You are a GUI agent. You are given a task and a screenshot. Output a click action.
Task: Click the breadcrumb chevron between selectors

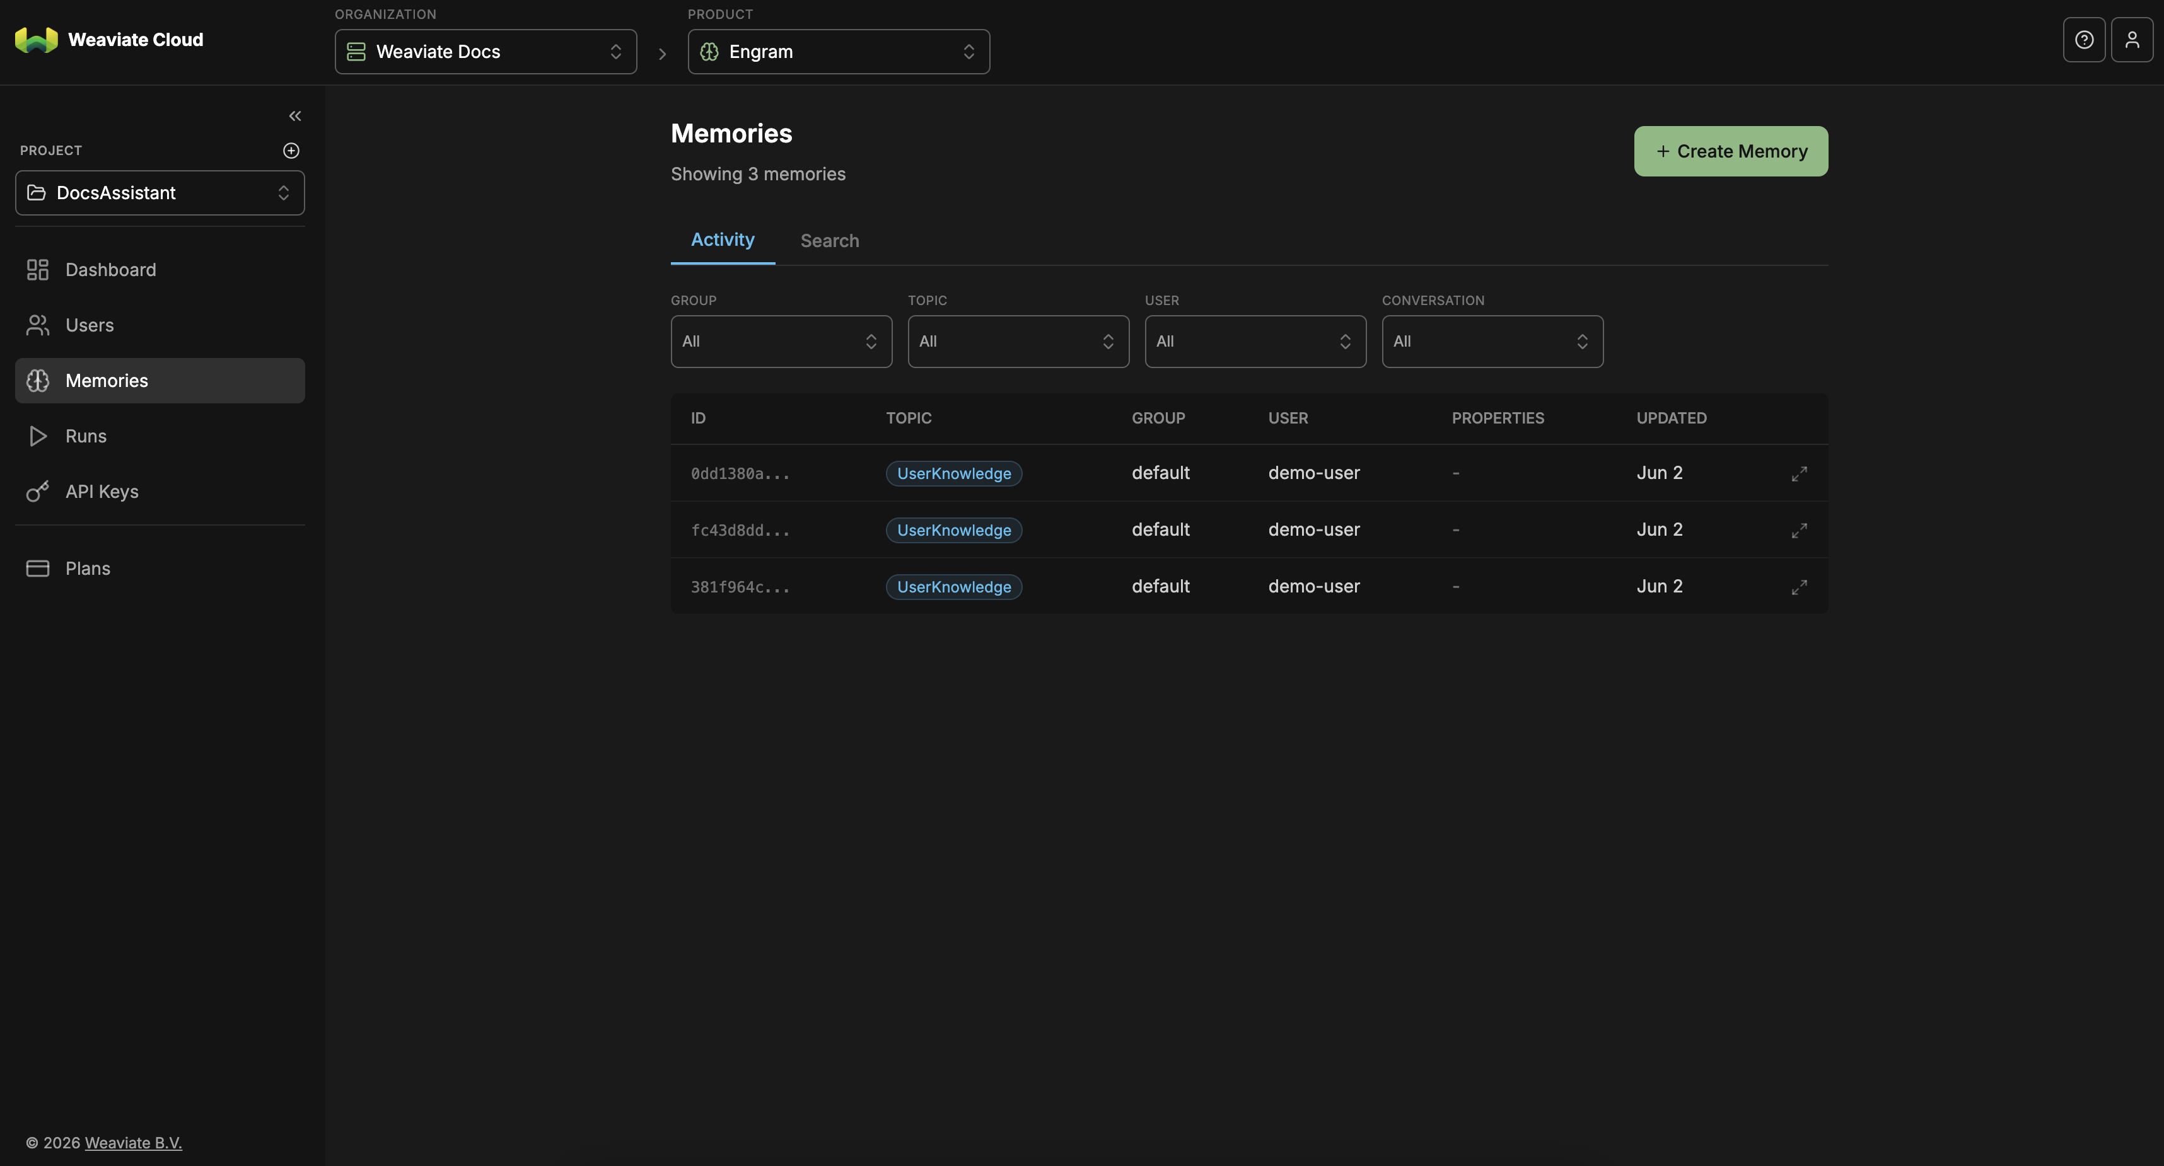[662, 54]
